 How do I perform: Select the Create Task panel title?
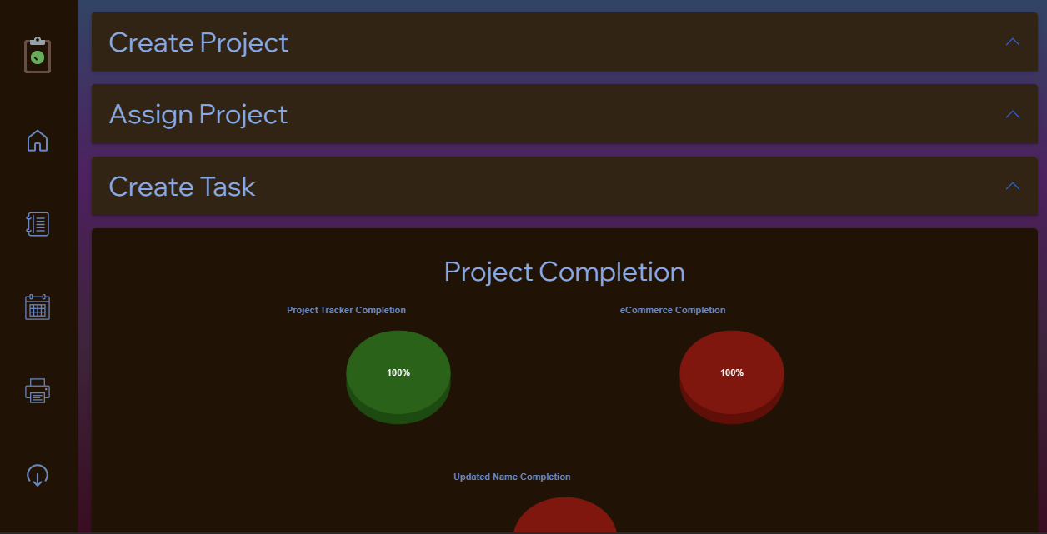point(182,186)
